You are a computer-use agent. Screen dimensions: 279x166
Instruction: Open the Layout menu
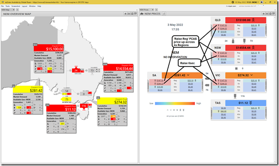pyautogui.click(x=24, y=6)
